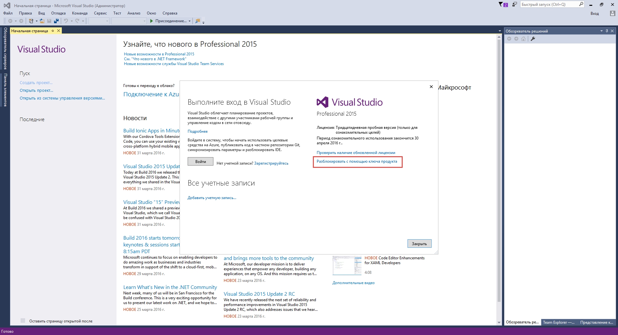Click 'Проверить наличие обновленной лицензии' link
The height and width of the screenshot is (335, 618).
356,153
